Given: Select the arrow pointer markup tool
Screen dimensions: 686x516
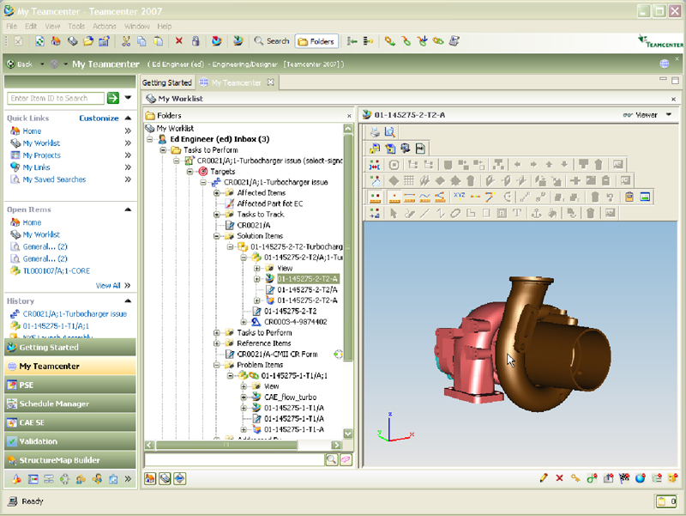Looking at the screenshot, I should 394,213.
